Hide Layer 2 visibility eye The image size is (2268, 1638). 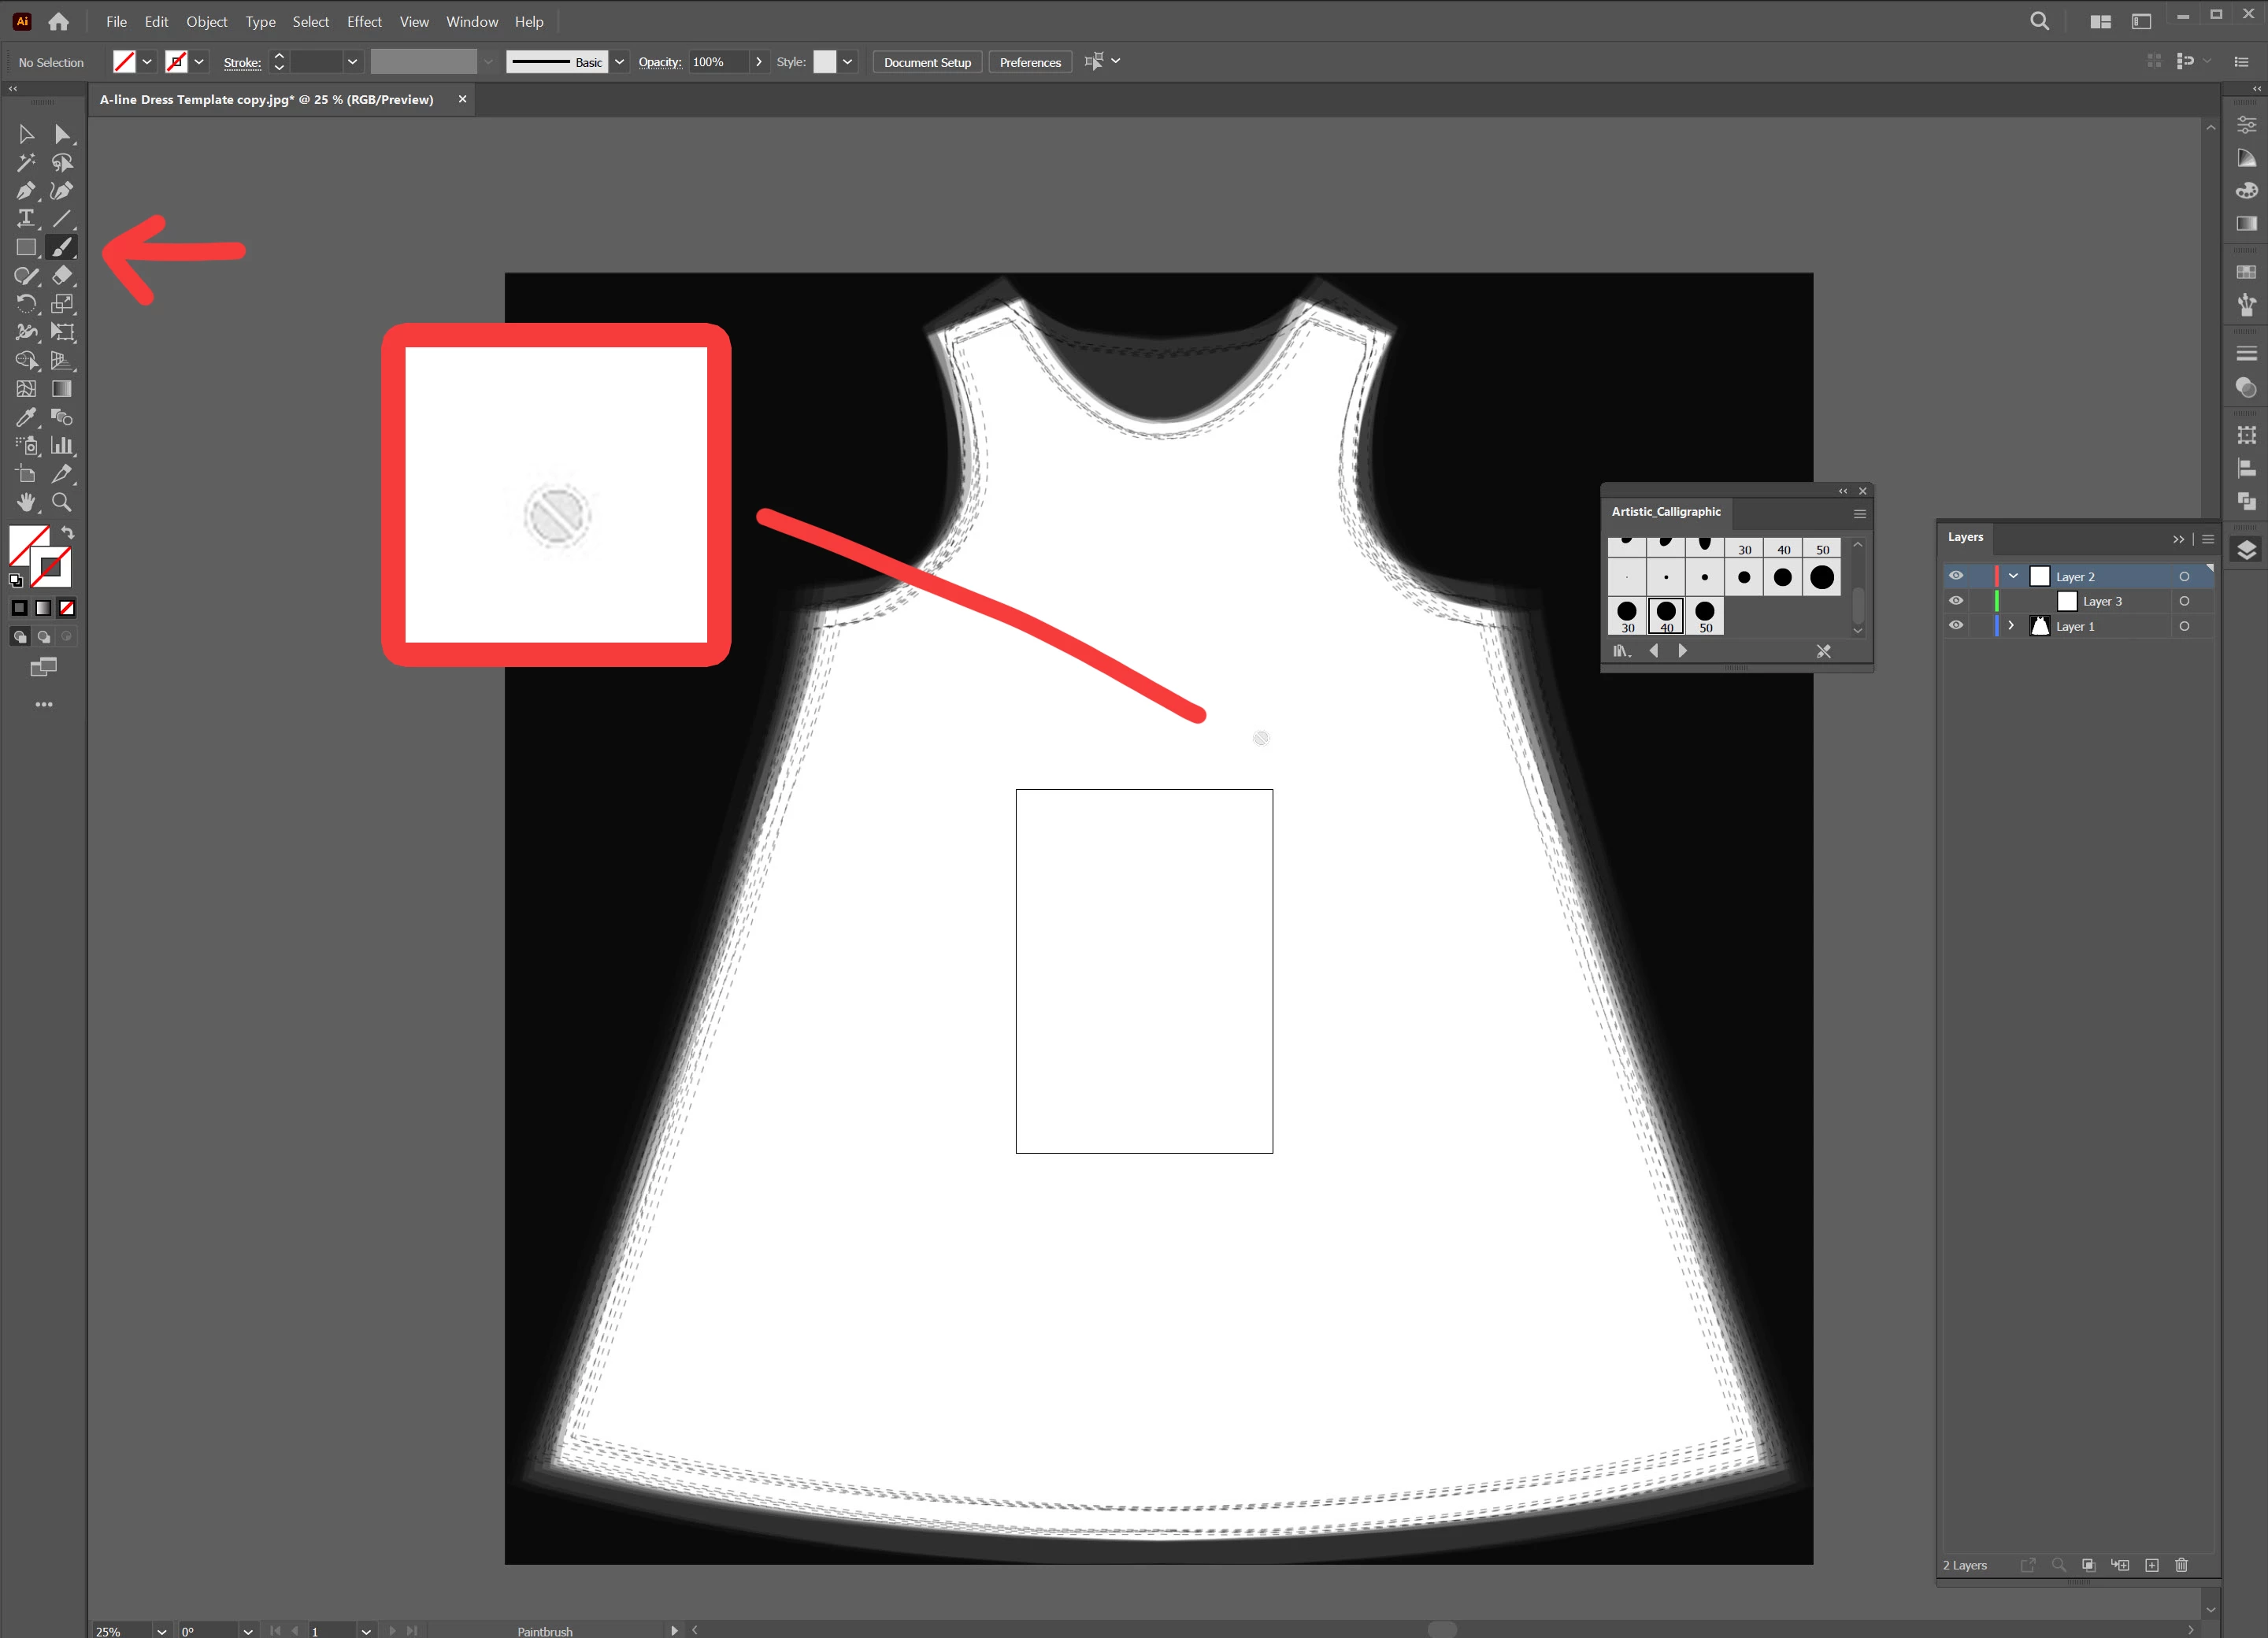pyautogui.click(x=1956, y=576)
